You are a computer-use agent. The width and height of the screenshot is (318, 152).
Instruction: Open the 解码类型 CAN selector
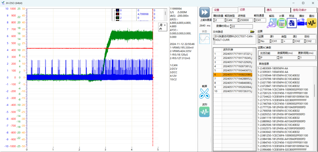(x=230, y=20)
